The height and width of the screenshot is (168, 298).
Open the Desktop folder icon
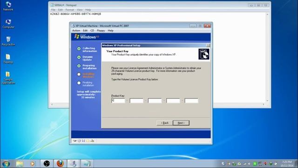pos(8,59)
